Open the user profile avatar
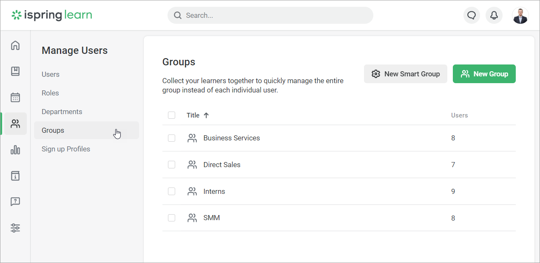Image resolution: width=540 pixels, height=263 pixels. coord(520,15)
